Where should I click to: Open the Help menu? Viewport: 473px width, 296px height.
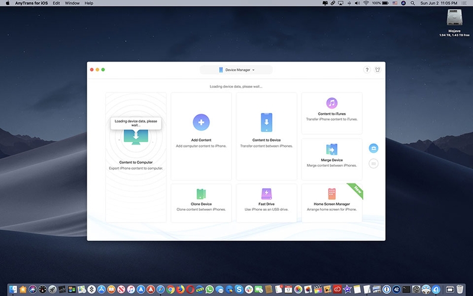(89, 3)
